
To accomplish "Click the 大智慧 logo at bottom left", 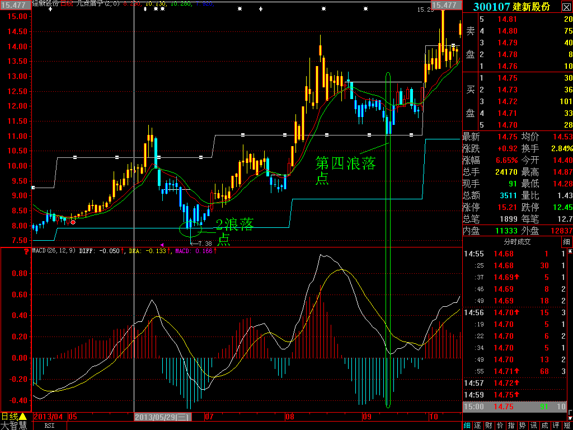I will pos(15,426).
